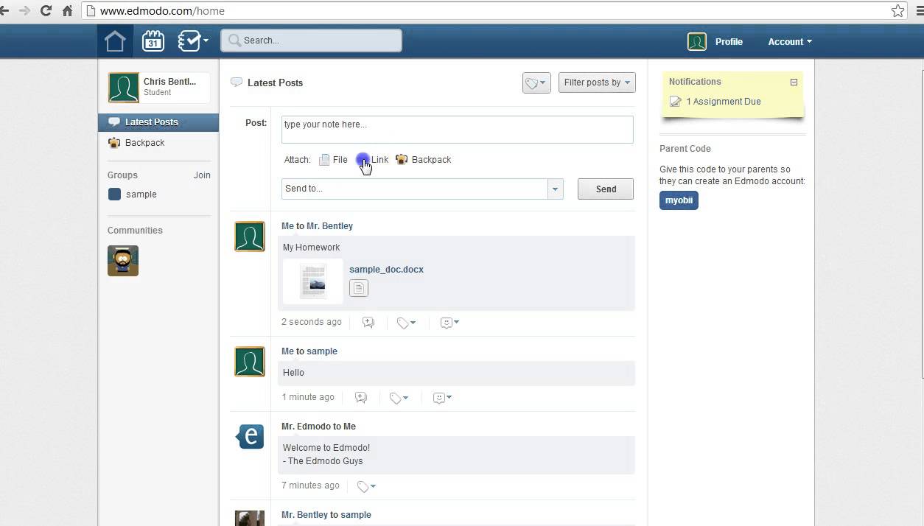This screenshot has width=924, height=526.
Task: Open the sample_doc.docx file link
Action: pyautogui.click(x=386, y=270)
